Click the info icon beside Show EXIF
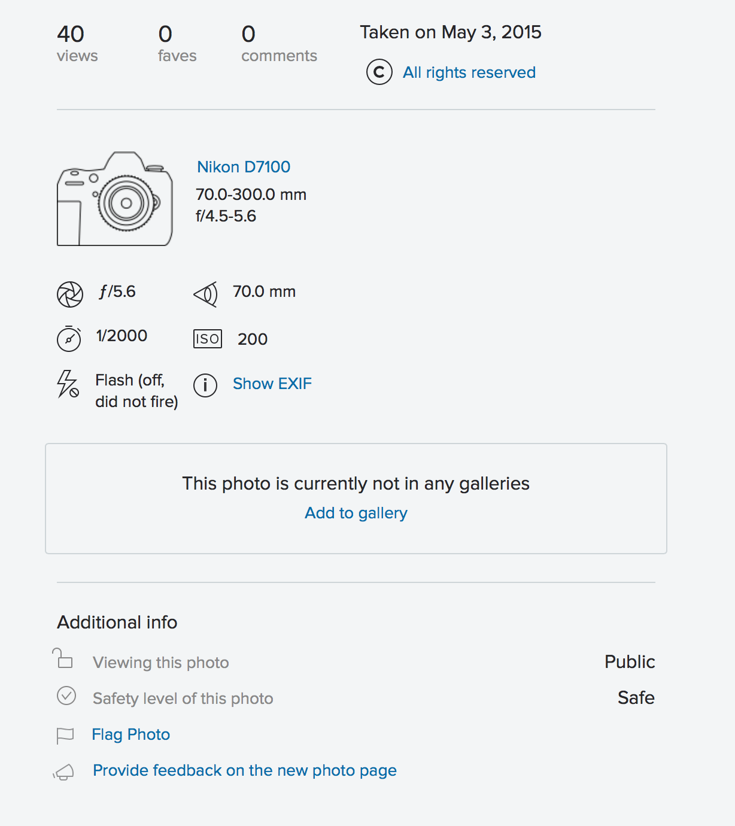735x826 pixels. pyautogui.click(x=205, y=385)
